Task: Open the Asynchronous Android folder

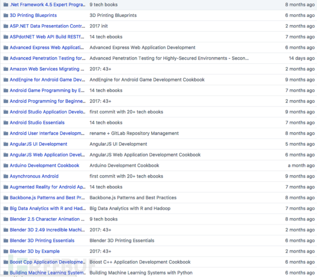Action: point(34,176)
